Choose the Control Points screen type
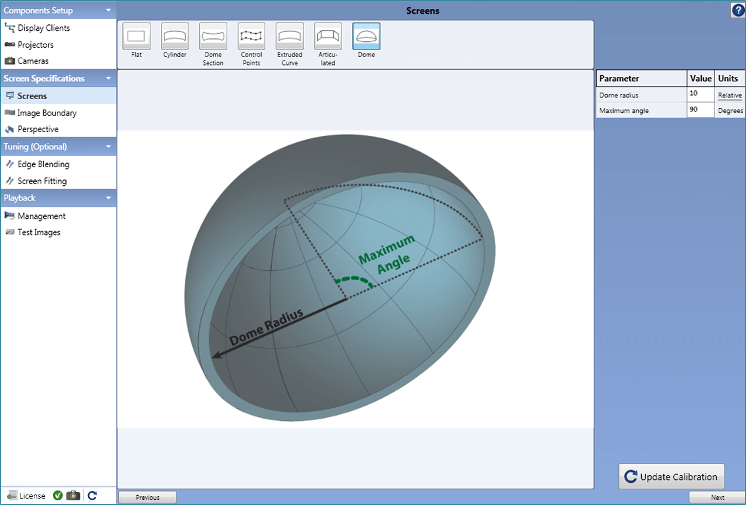The height and width of the screenshot is (505, 746). (252, 36)
